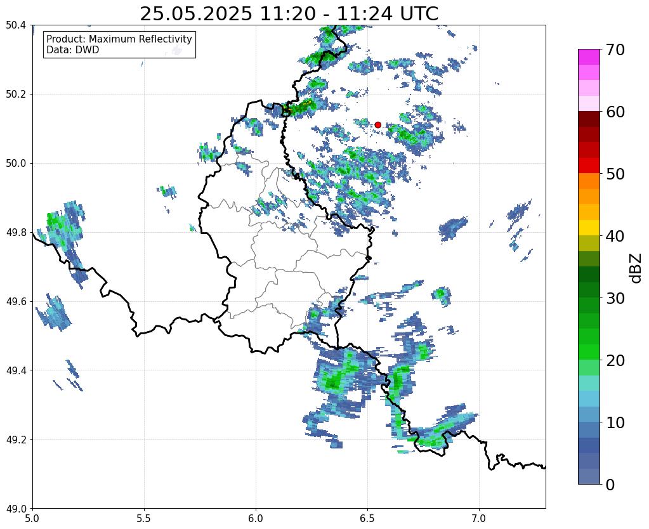Click the red location marker dot
The height and width of the screenshot is (529, 649).
tap(378, 124)
